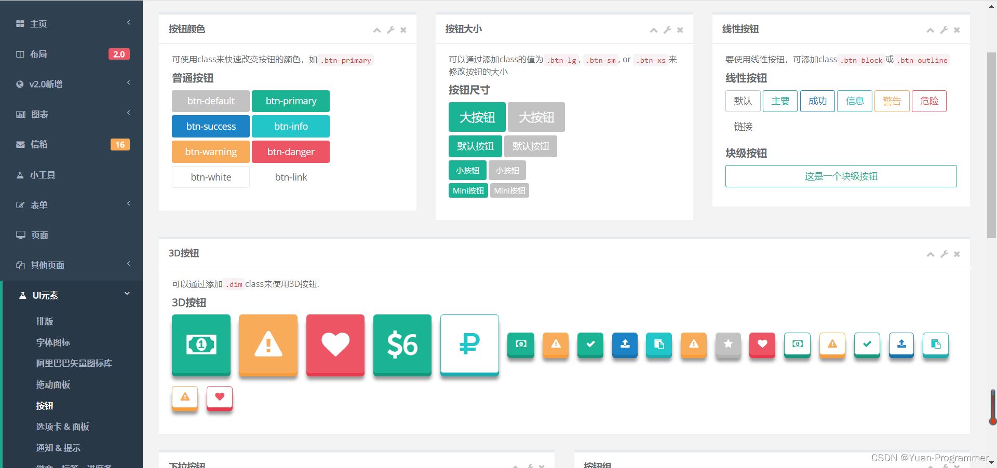This screenshot has width=997, height=468.
Task: Open 信箱 in the sidebar
Action: point(71,144)
